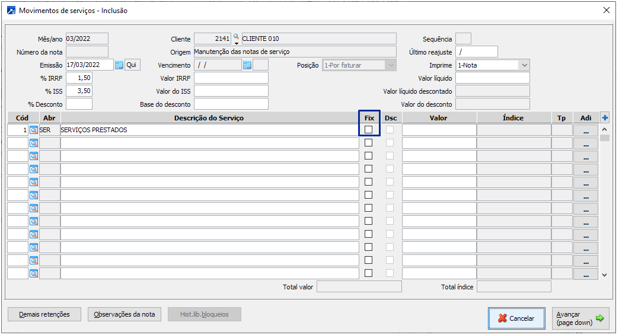The width and height of the screenshot is (619, 335).
Task: Open service lookup icon in ninth row
Action: 34,234
